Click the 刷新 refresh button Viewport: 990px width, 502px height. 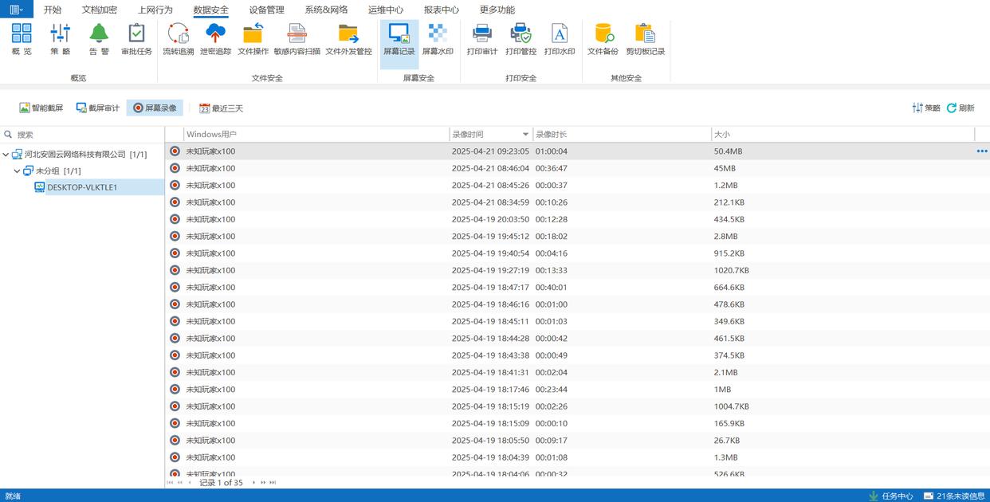(961, 108)
